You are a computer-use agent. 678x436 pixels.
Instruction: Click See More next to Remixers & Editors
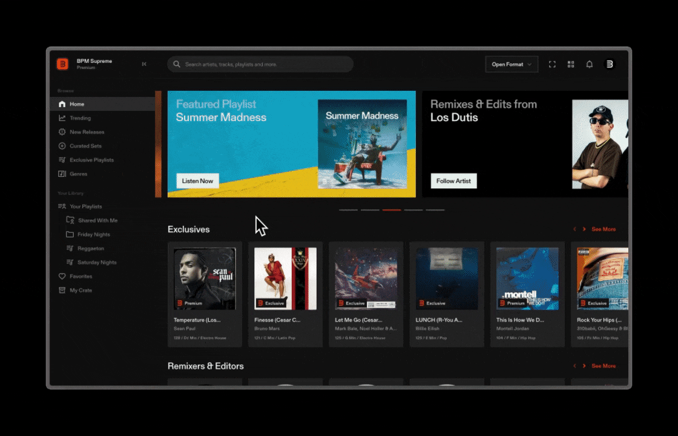point(604,366)
